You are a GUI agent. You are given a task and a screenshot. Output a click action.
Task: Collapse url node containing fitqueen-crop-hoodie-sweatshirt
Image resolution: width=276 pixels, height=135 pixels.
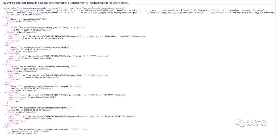4,127
